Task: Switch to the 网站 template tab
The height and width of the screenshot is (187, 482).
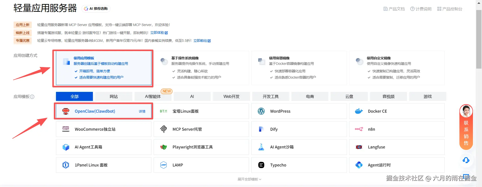Action: point(114,96)
